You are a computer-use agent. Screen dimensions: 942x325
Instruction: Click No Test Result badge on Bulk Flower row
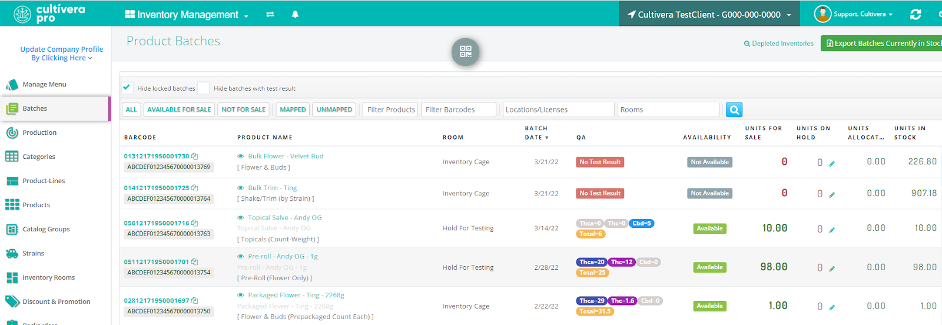[600, 162]
